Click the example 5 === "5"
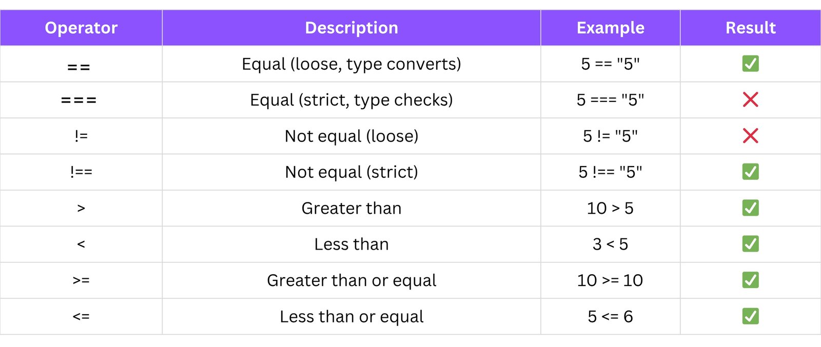 click(x=610, y=100)
